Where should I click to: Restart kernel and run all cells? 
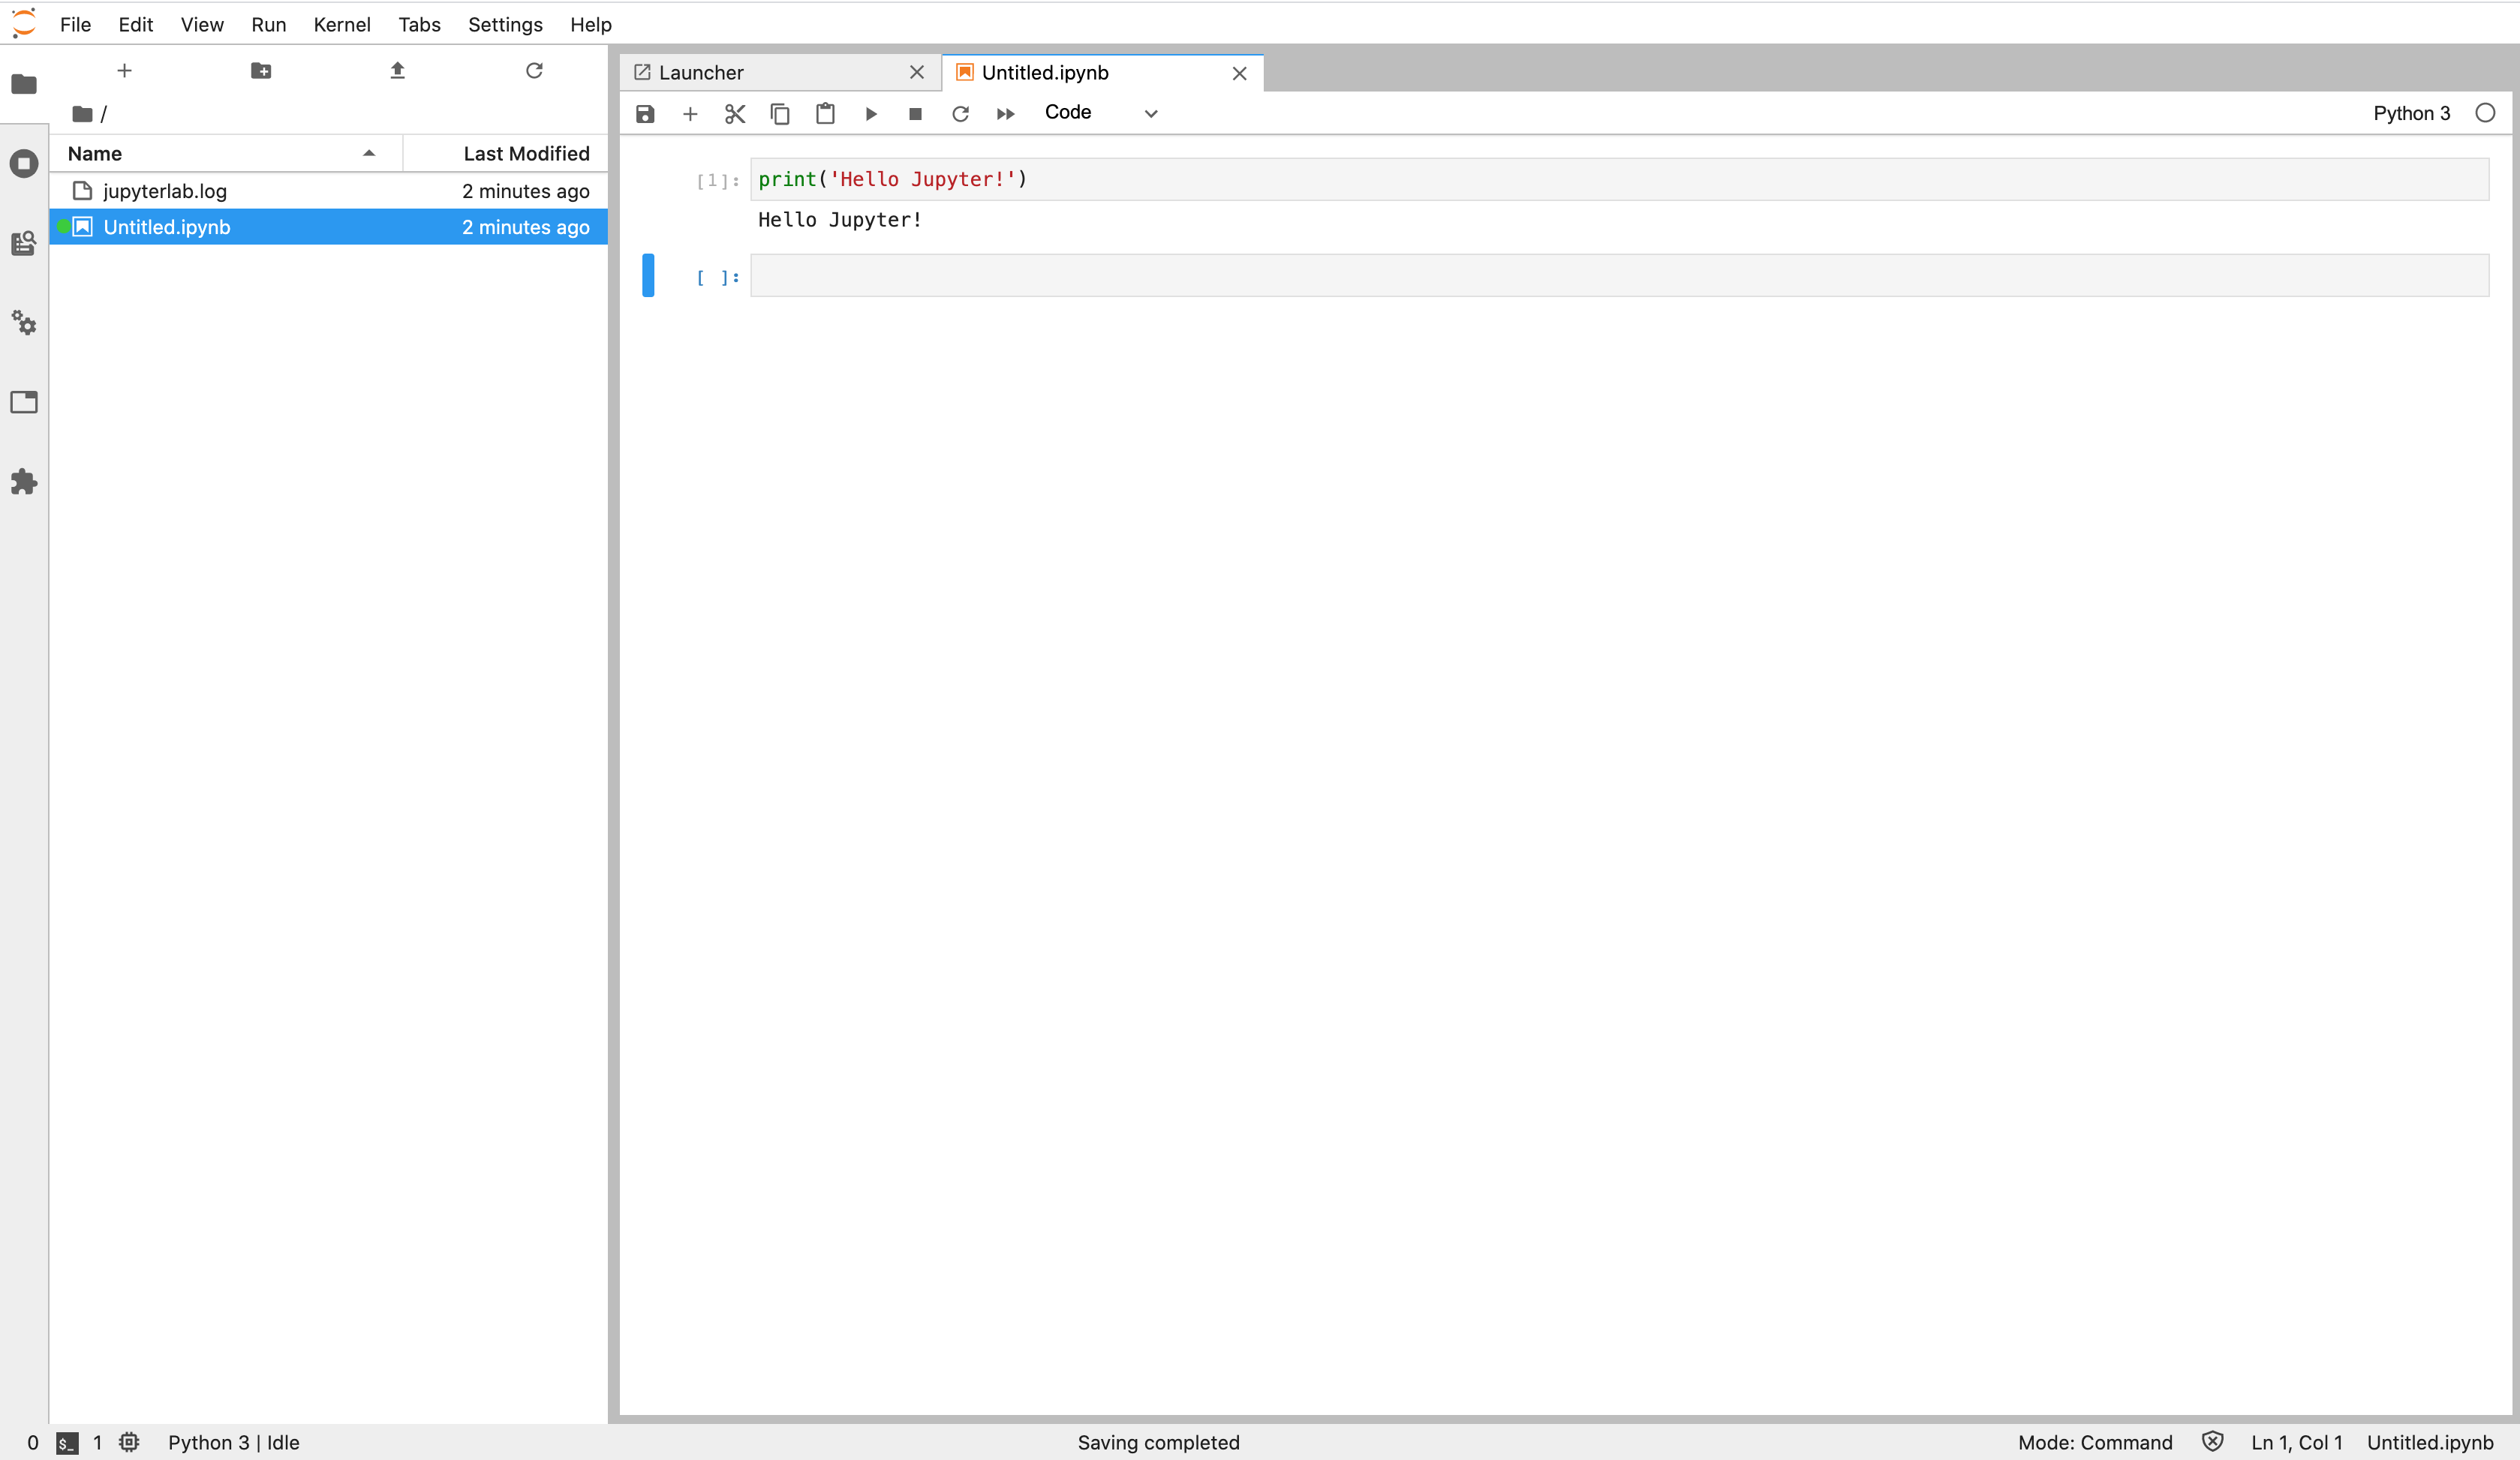coord(1006,114)
